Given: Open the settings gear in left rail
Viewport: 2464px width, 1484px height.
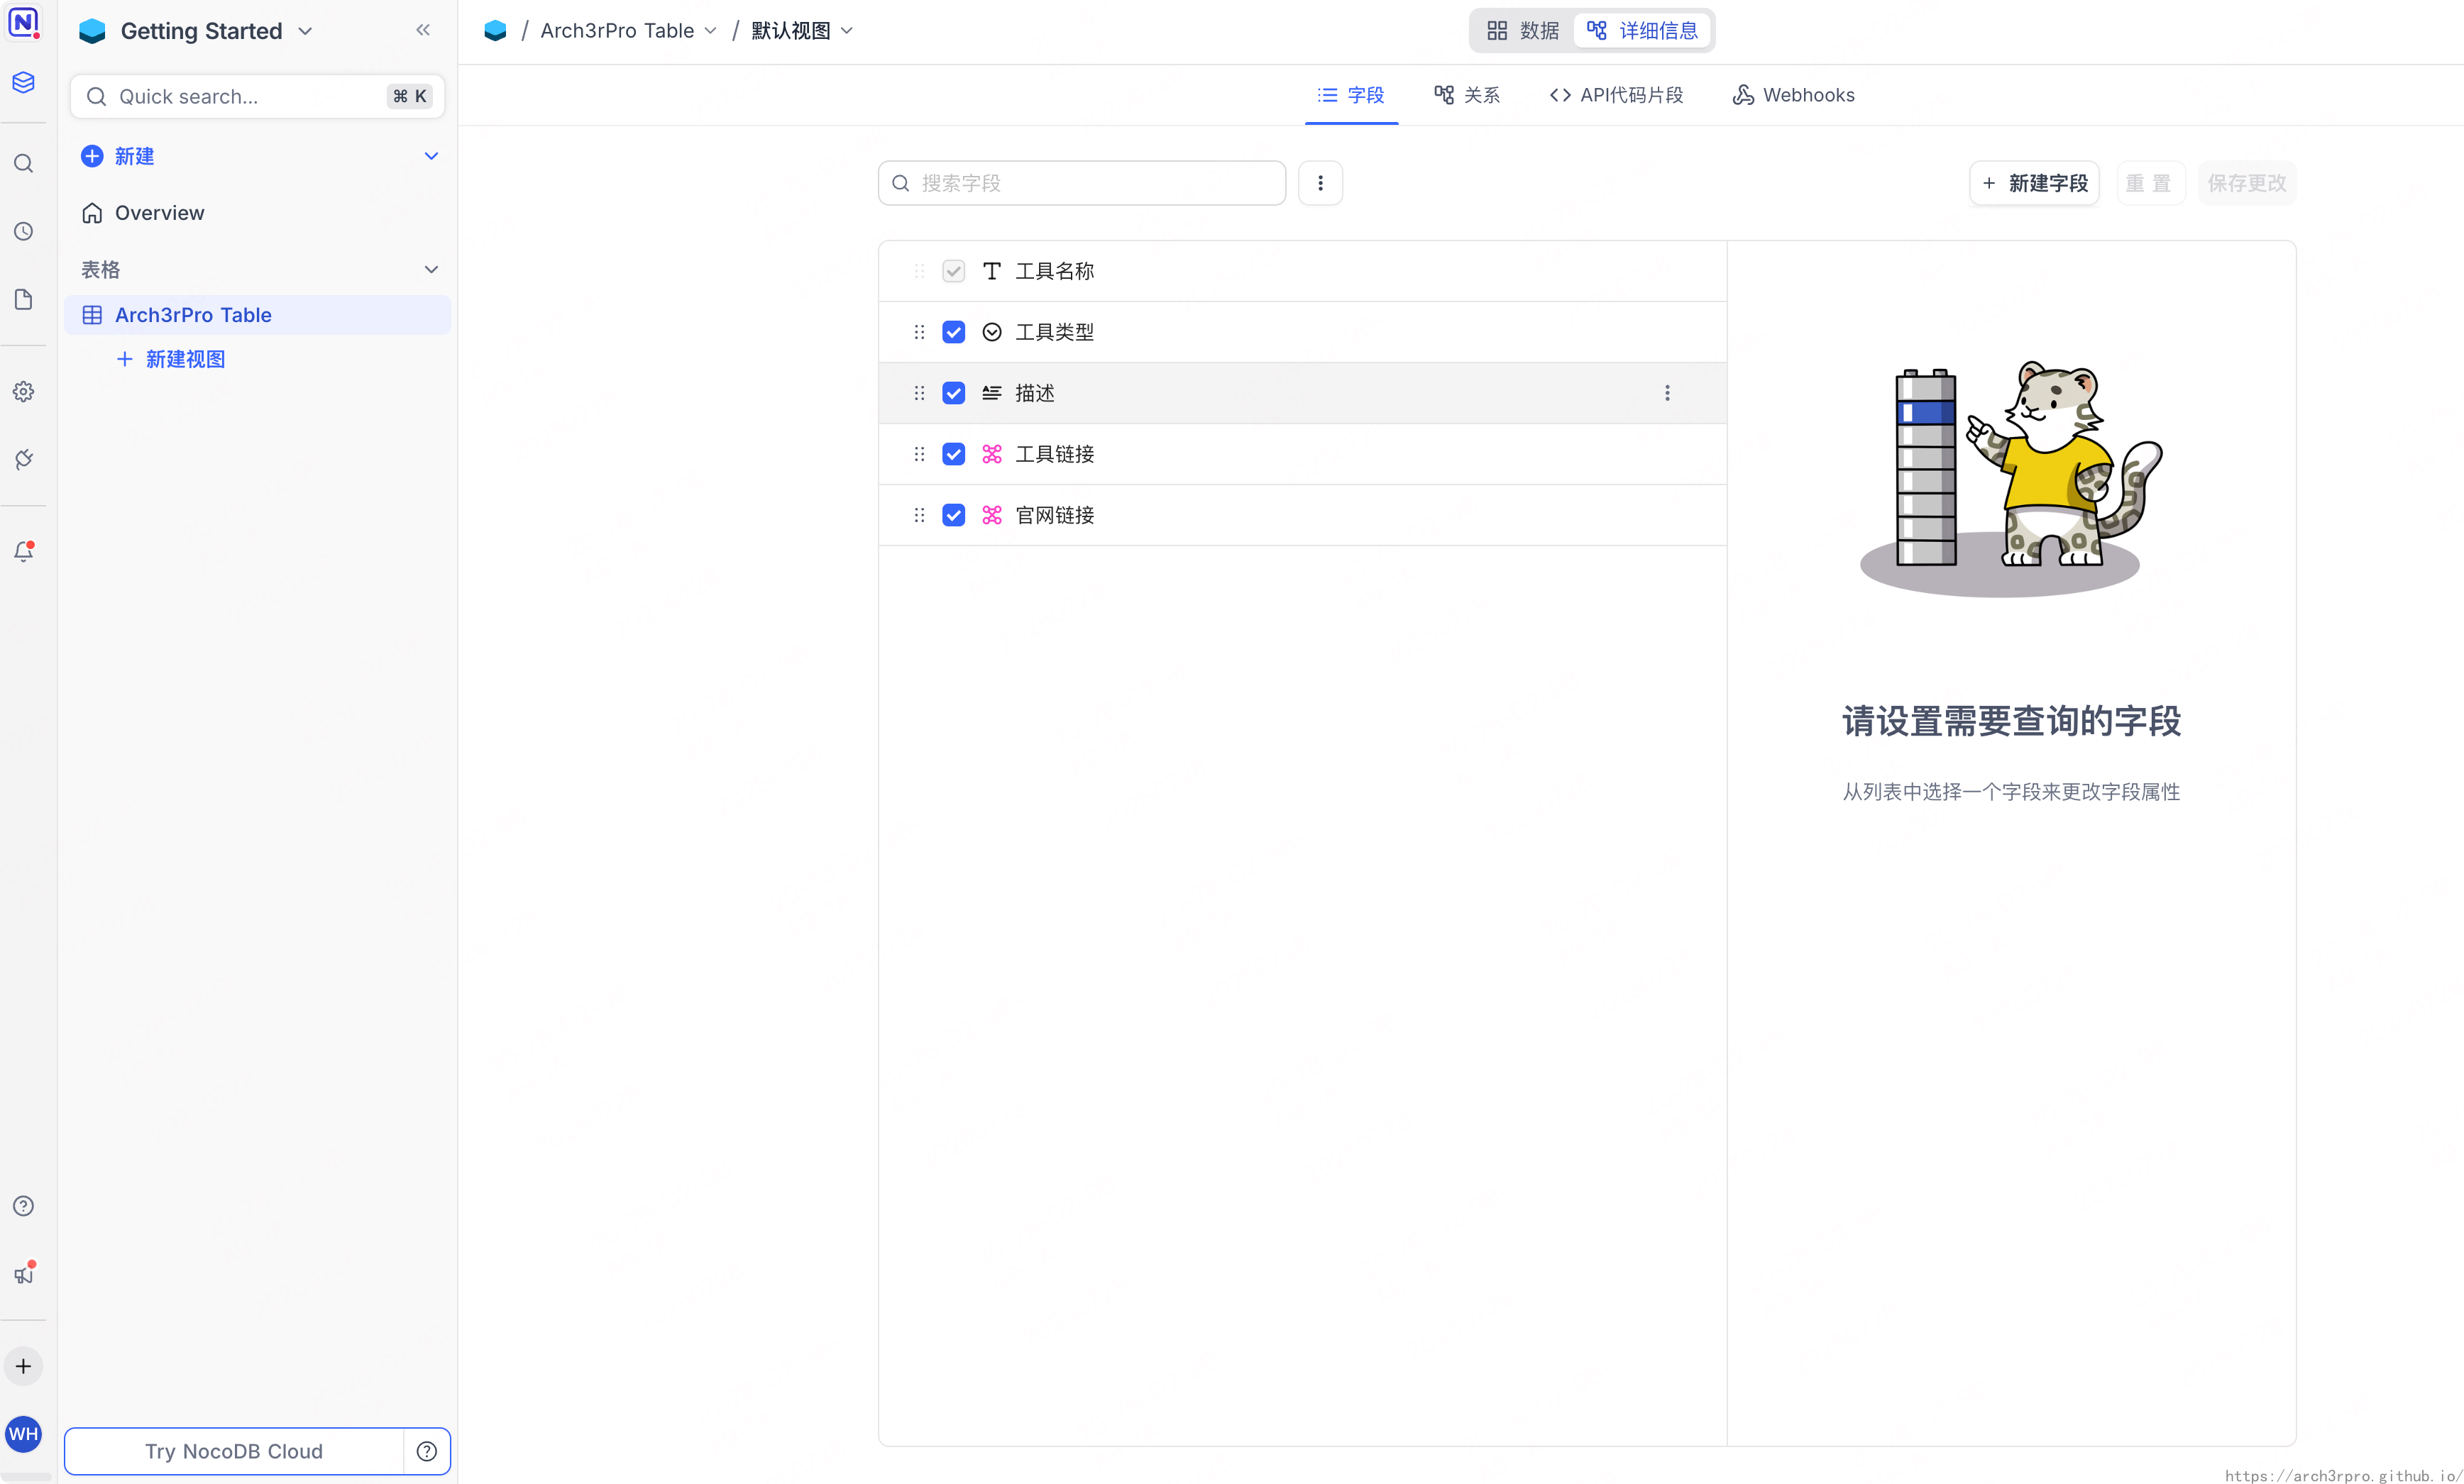Looking at the screenshot, I should coord(24,392).
